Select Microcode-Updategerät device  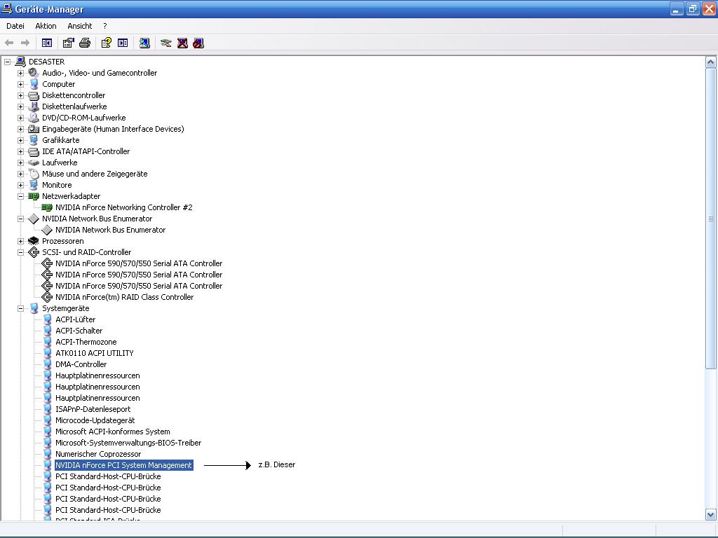pyautogui.click(x=95, y=420)
